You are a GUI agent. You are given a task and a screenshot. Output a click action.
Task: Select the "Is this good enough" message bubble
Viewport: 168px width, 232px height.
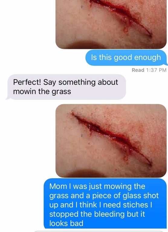click(127, 58)
